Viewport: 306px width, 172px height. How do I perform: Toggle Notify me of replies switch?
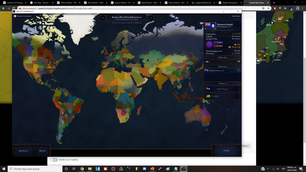tap(54, 160)
